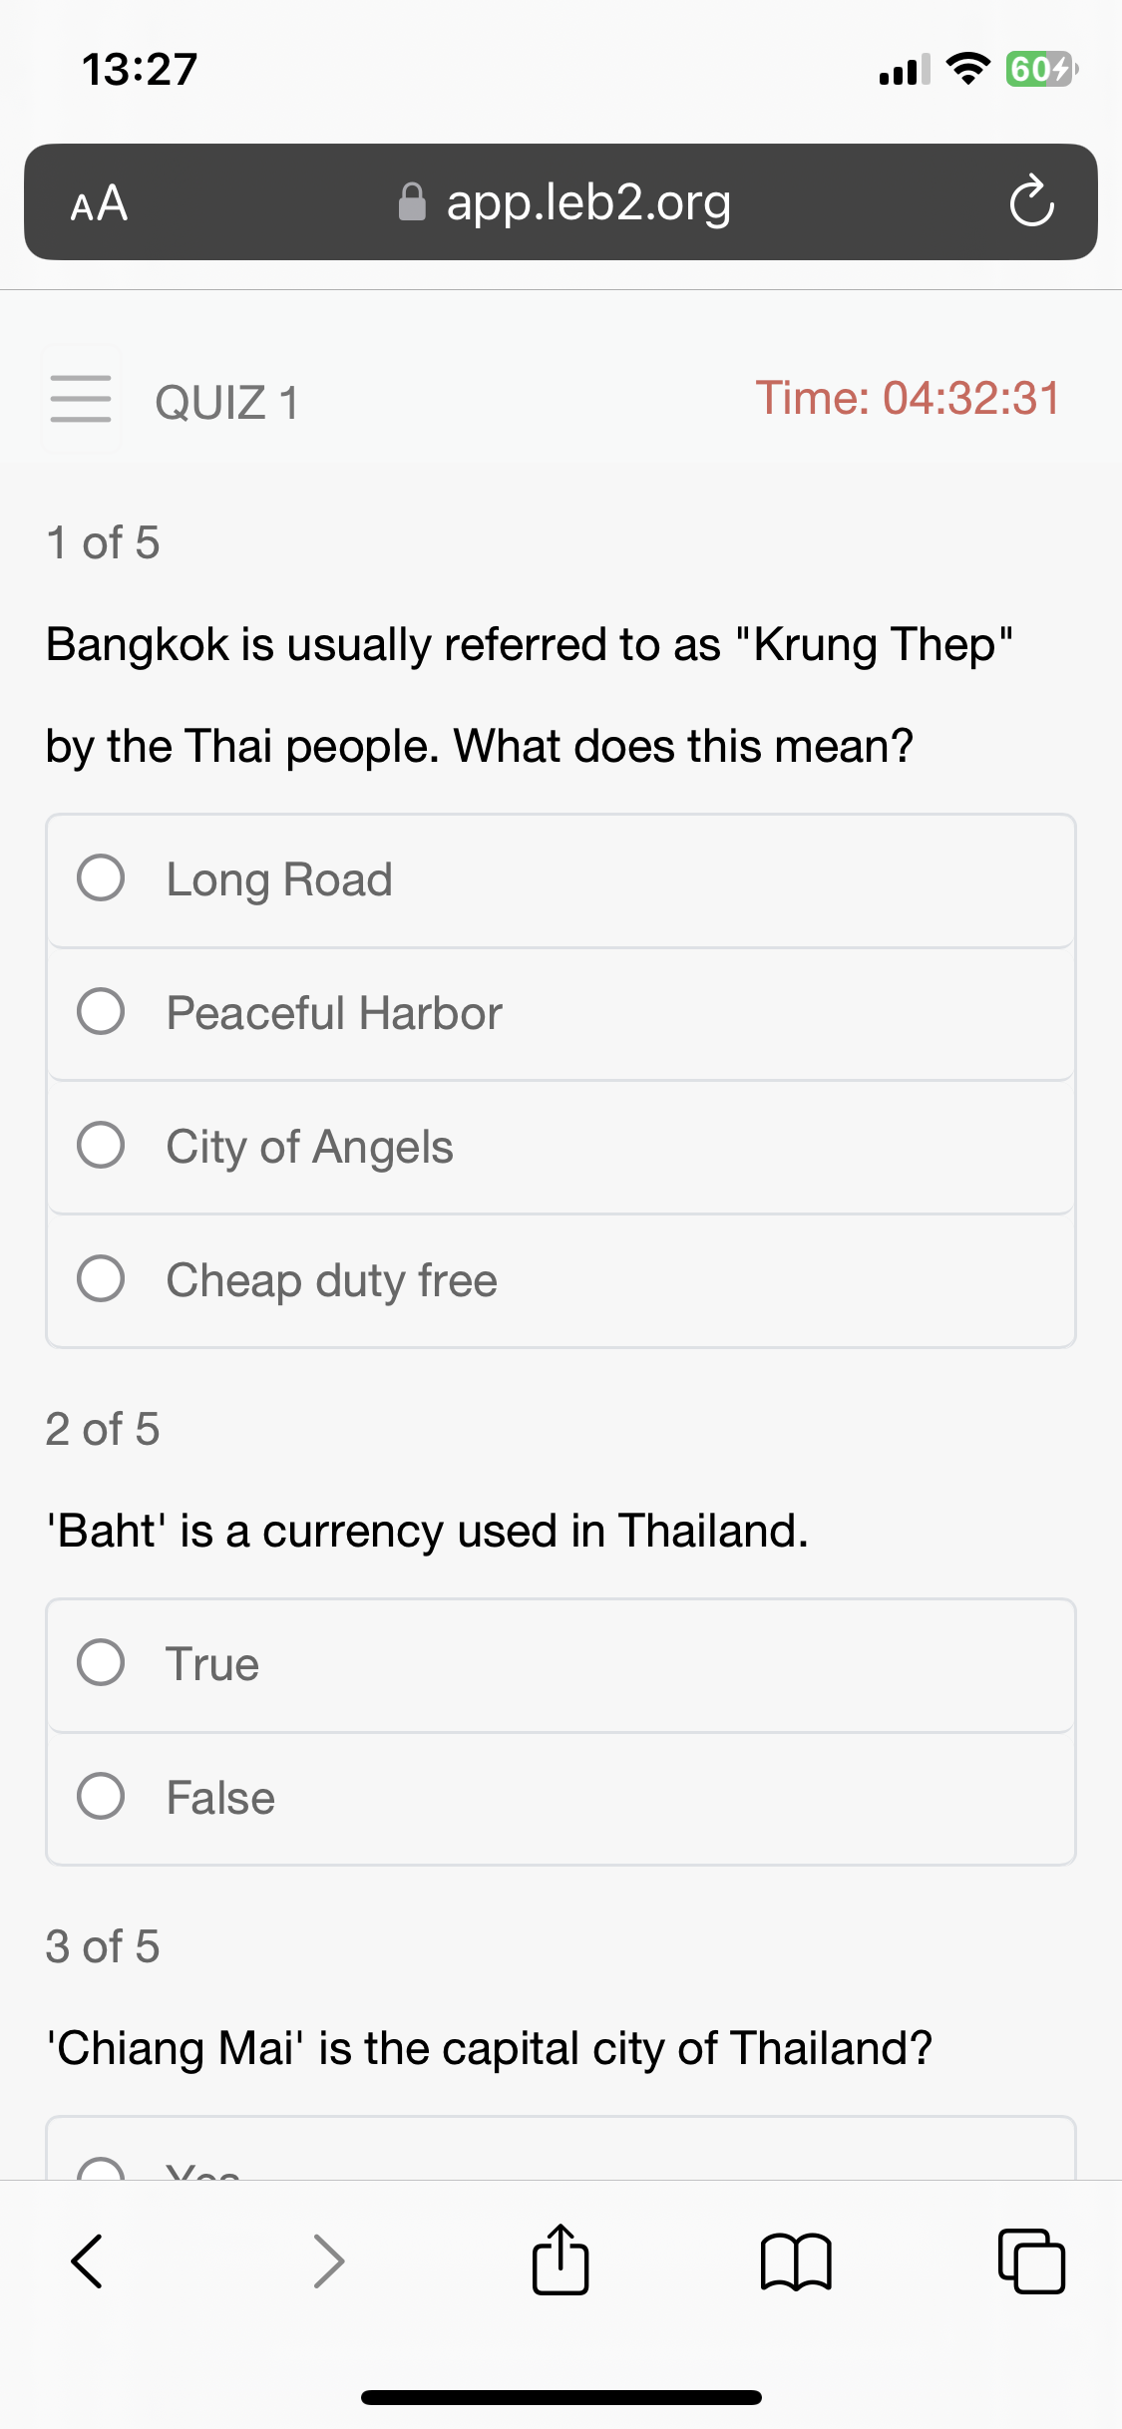
Task: Select the Long Road answer
Action: coord(561,880)
